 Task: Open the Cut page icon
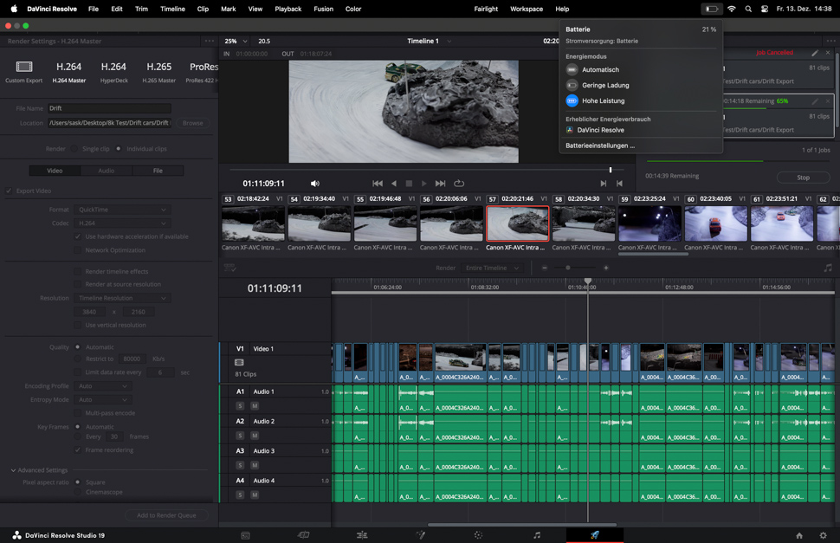pos(303,535)
